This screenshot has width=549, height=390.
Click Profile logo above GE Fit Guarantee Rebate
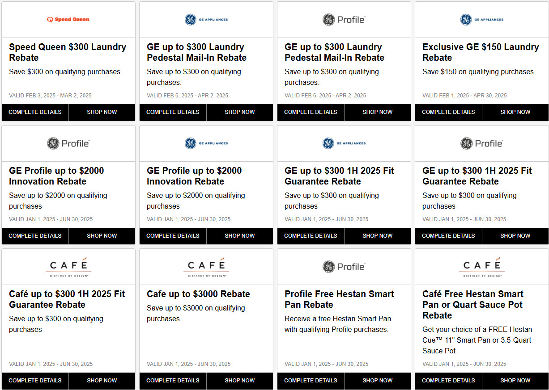482,143
